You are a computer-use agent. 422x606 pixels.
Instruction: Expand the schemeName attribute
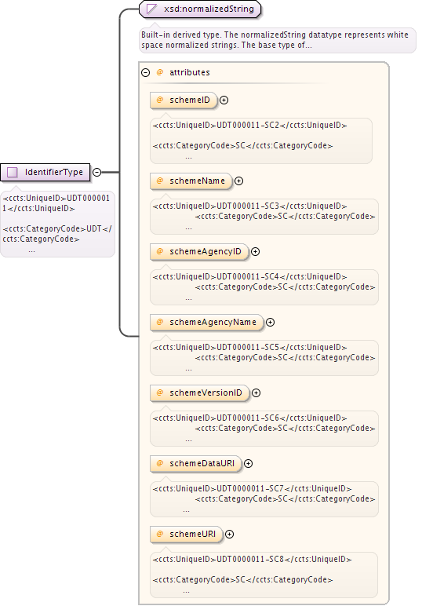tap(239, 181)
